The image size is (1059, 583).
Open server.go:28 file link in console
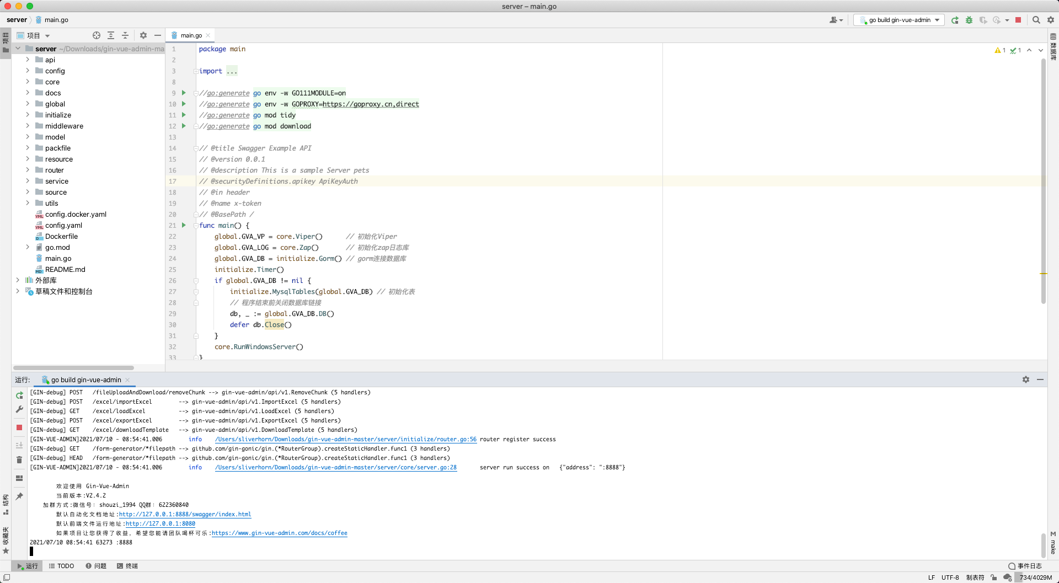click(x=336, y=468)
